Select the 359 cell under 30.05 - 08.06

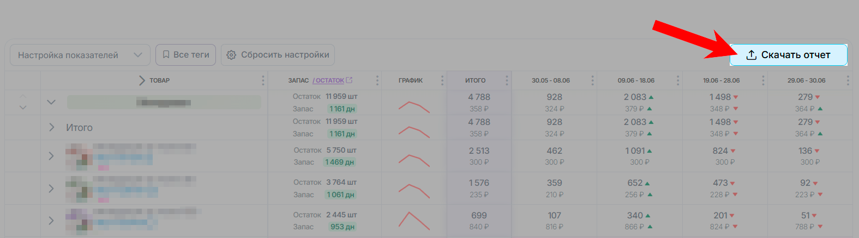pos(555,183)
